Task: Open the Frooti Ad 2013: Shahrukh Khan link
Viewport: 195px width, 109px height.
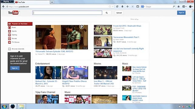Action: pos(127,26)
